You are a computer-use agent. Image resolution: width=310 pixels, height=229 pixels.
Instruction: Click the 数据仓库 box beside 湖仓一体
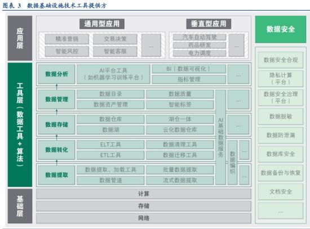[110, 119]
